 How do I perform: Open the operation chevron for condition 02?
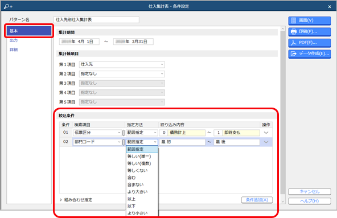[x=266, y=142]
